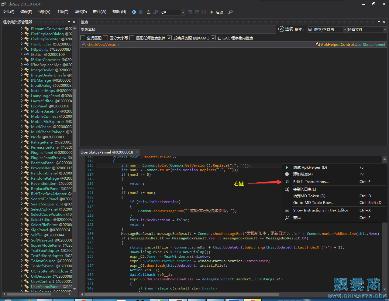389x301 pixels.
Task: Click the find magnifier icon in context menu
Action: click(x=287, y=218)
